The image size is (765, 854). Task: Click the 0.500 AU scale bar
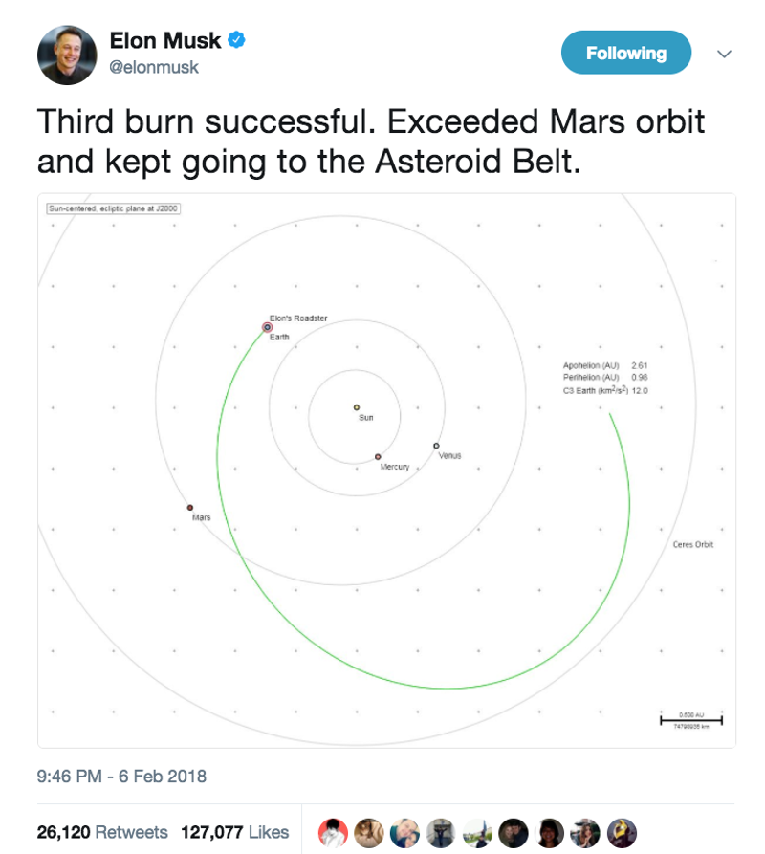690,718
